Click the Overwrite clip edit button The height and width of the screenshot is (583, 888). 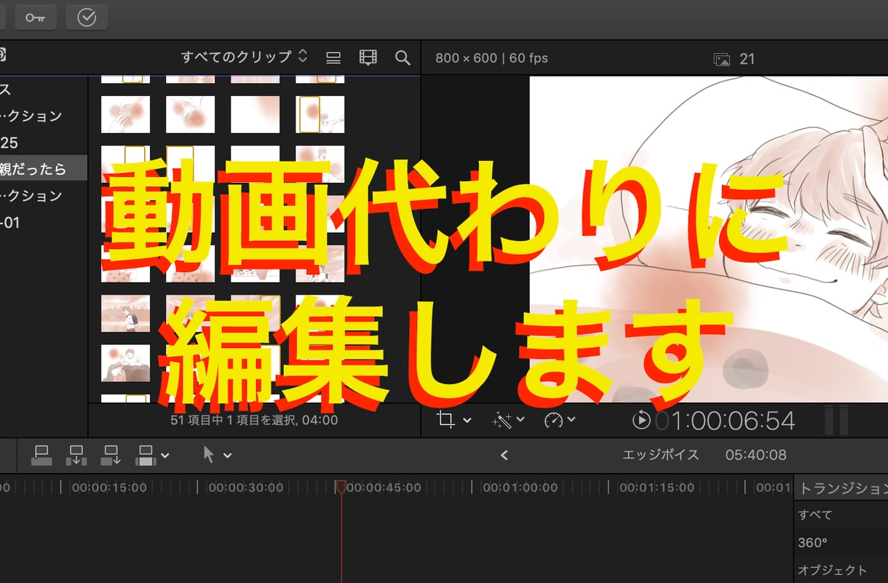point(146,456)
